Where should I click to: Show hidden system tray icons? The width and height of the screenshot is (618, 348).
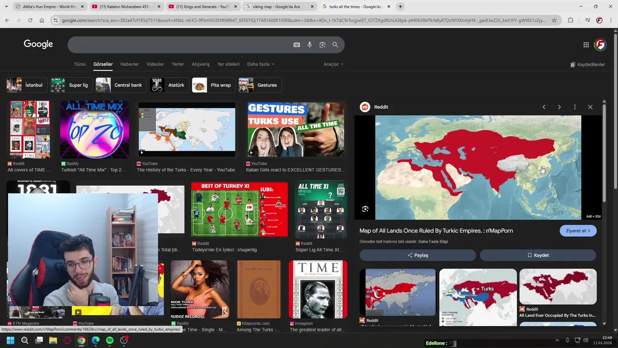pos(557,340)
